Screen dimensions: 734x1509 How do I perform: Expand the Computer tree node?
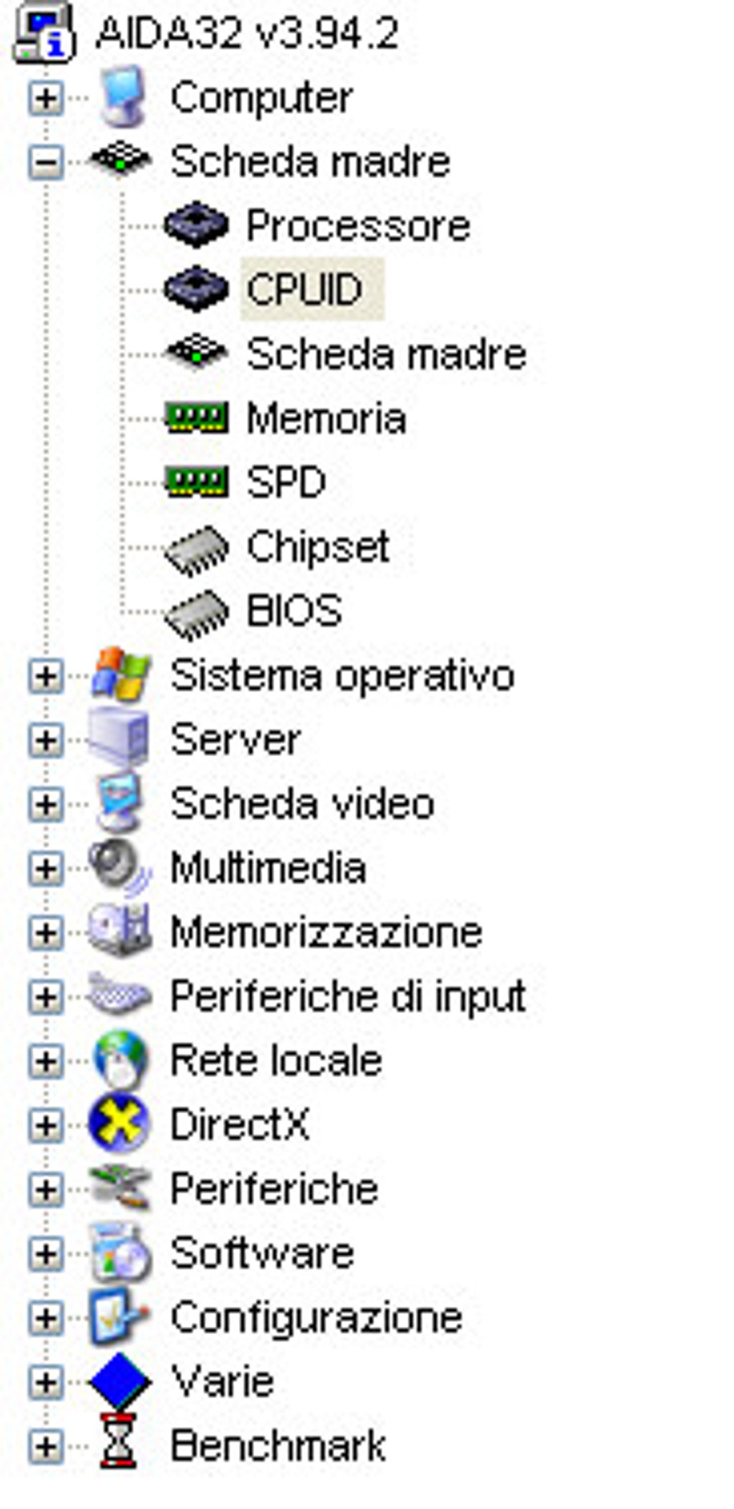click(x=45, y=97)
